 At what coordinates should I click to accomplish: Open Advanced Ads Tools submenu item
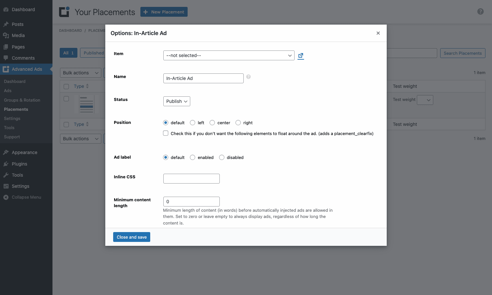pos(9,128)
